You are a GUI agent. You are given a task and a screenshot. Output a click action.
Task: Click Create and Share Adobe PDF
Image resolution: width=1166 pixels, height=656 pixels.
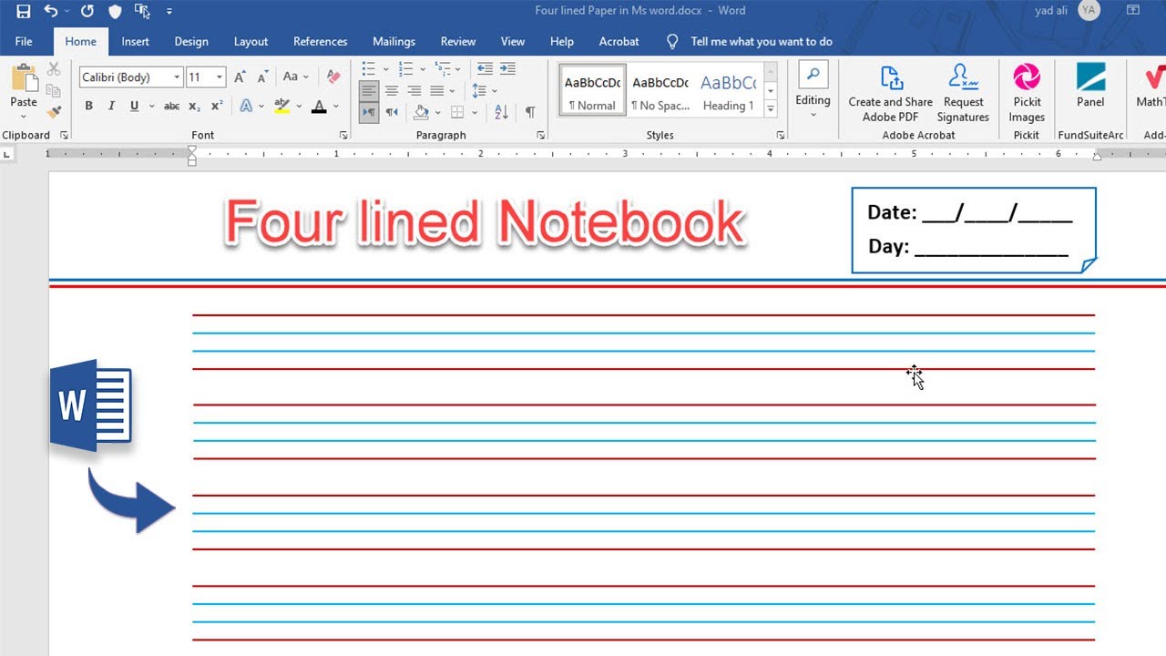(x=890, y=94)
